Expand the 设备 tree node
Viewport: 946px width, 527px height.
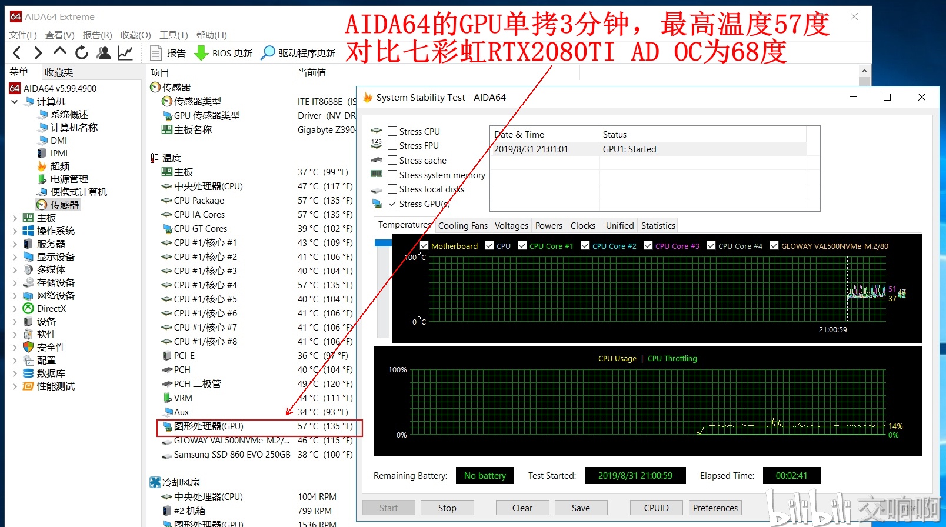pos(15,321)
